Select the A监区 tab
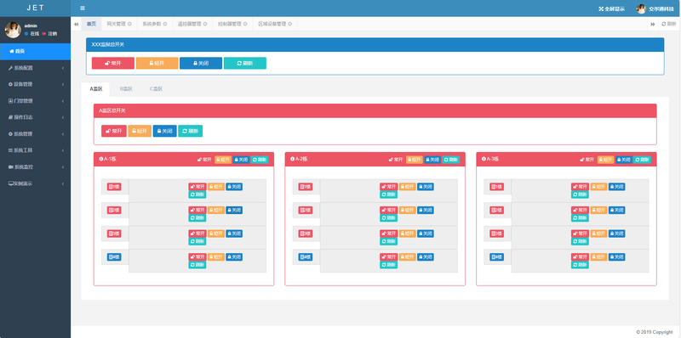The width and height of the screenshot is (681, 338). click(x=95, y=89)
